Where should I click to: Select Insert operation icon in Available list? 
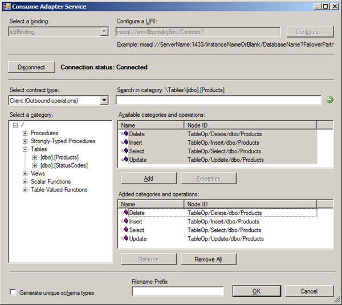tap(124, 143)
